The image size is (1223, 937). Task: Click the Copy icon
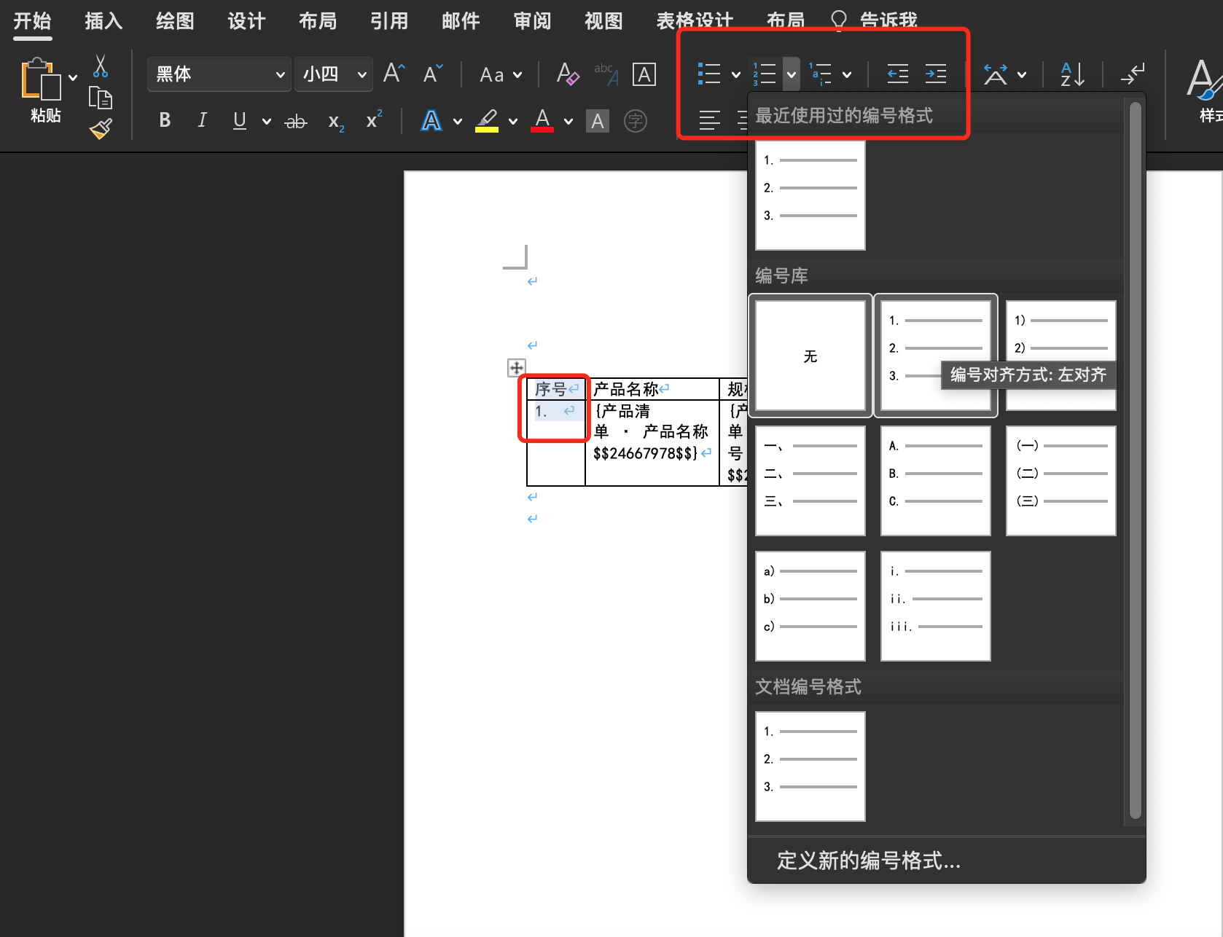click(101, 98)
